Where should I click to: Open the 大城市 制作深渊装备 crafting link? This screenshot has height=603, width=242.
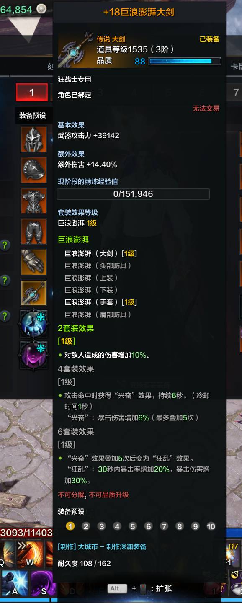(x=102, y=547)
